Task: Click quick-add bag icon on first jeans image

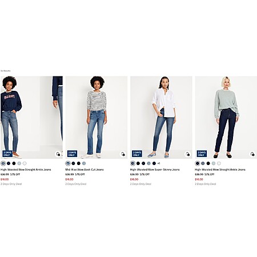Action: click(58, 154)
